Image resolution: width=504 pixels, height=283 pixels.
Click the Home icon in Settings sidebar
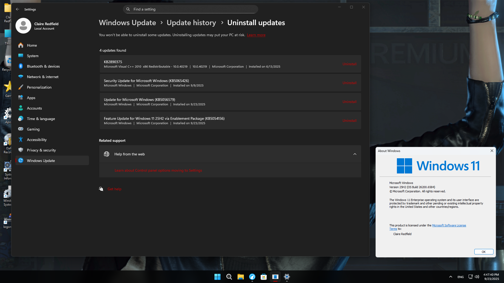click(x=21, y=45)
